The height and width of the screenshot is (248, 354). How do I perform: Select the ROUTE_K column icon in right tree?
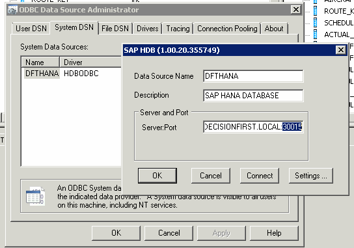coord(316,11)
